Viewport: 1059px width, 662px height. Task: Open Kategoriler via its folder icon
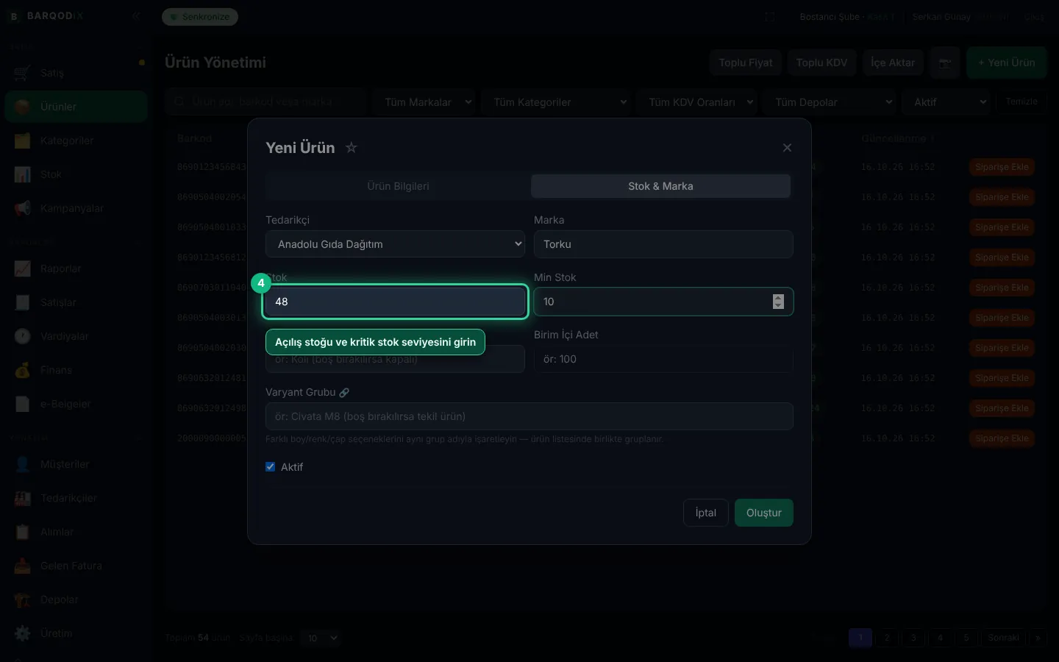point(22,140)
